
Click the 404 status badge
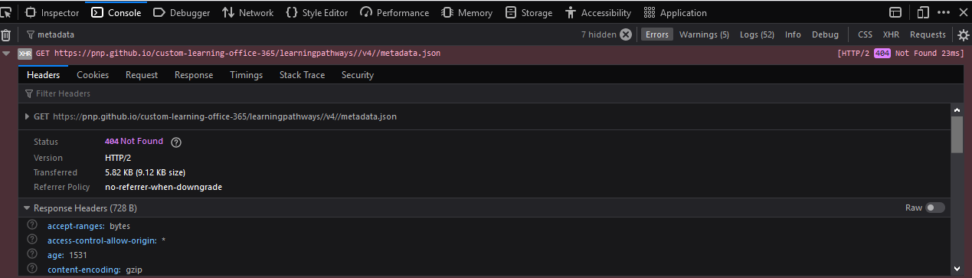coord(882,54)
